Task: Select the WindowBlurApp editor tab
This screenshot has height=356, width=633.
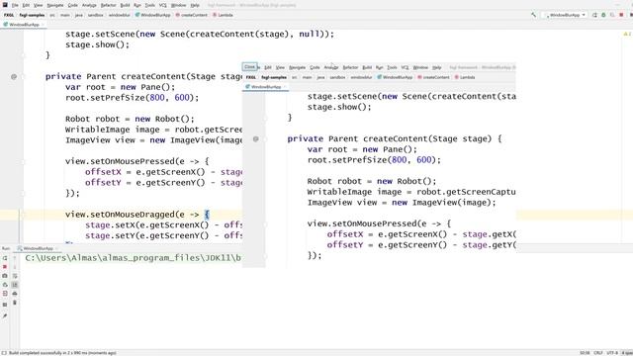Action: (x=24, y=25)
